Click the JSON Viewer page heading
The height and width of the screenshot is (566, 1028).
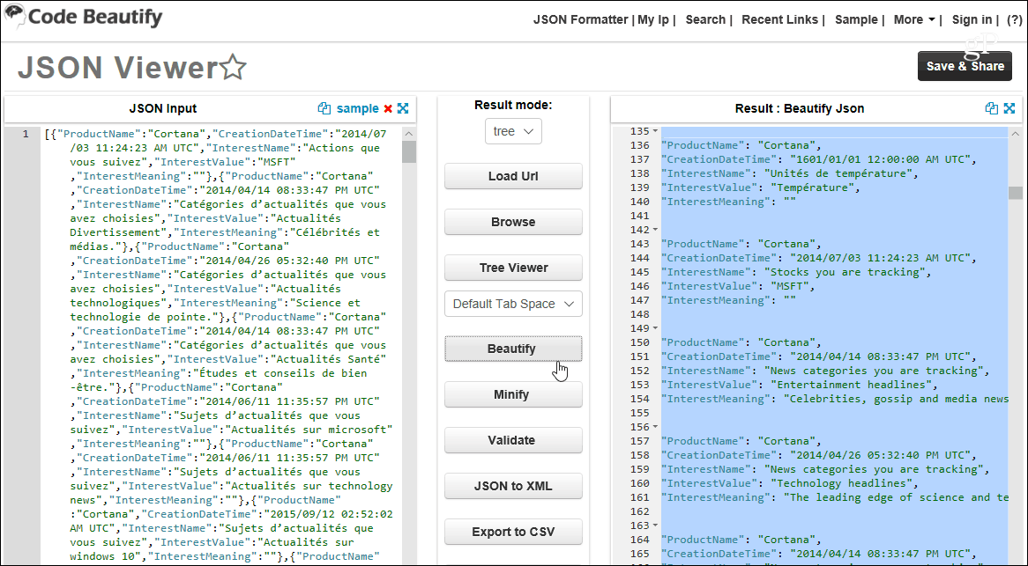pyautogui.click(x=118, y=68)
